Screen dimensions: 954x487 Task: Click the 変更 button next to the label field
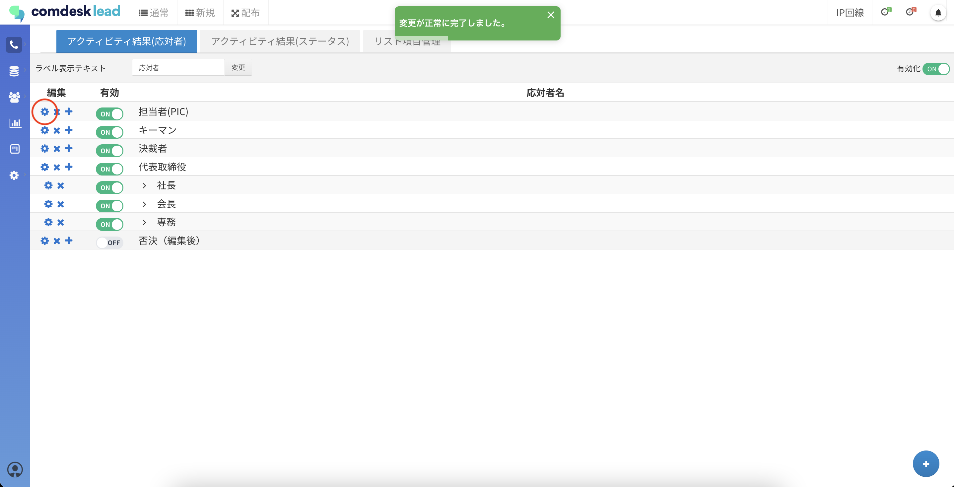238,67
